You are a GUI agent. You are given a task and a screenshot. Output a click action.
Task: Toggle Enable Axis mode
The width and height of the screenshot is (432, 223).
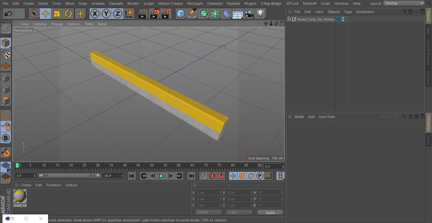pyautogui.click(x=6, y=115)
